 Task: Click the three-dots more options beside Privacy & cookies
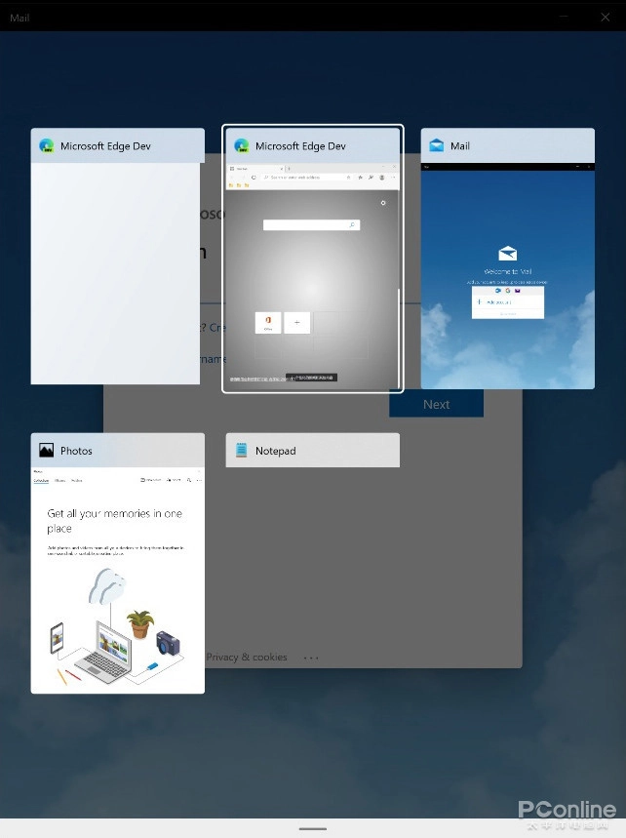tap(311, 658)
